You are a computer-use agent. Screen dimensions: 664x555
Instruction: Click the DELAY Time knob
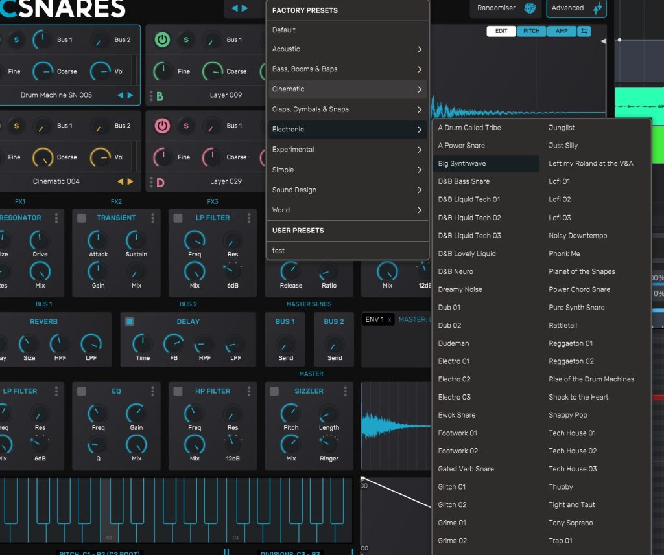[143, 343]
